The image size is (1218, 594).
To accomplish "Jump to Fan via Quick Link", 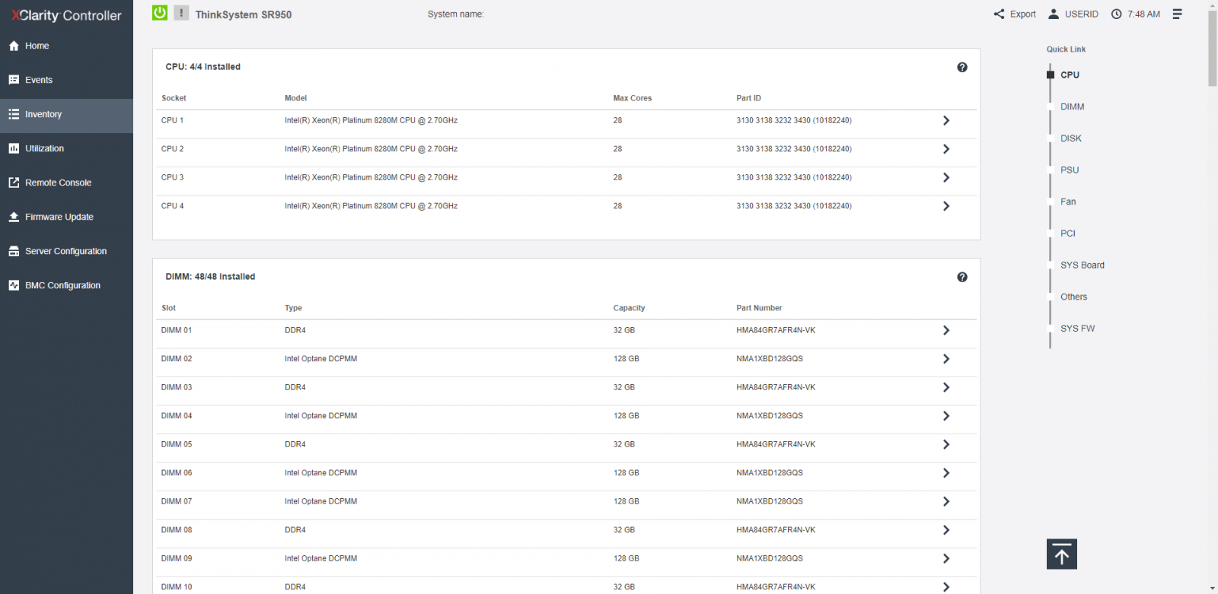I will (1068, 202).
